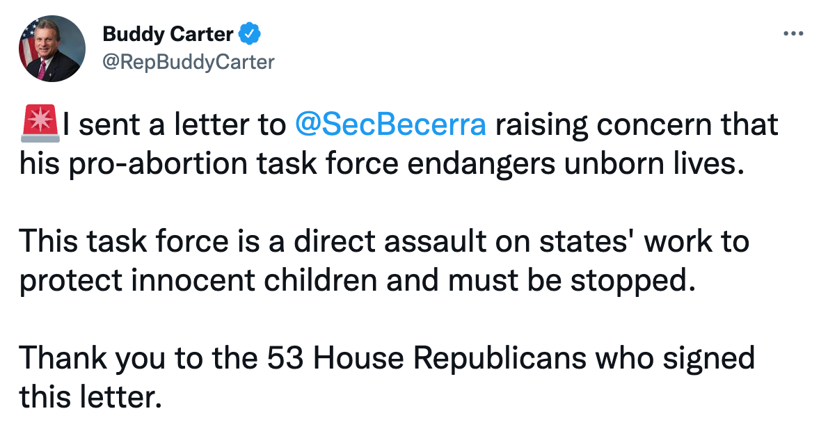The width and height of the screenshot is (828, 427).
Task: Open the three-dot more options menu
Action: click(x=793, y=33)
